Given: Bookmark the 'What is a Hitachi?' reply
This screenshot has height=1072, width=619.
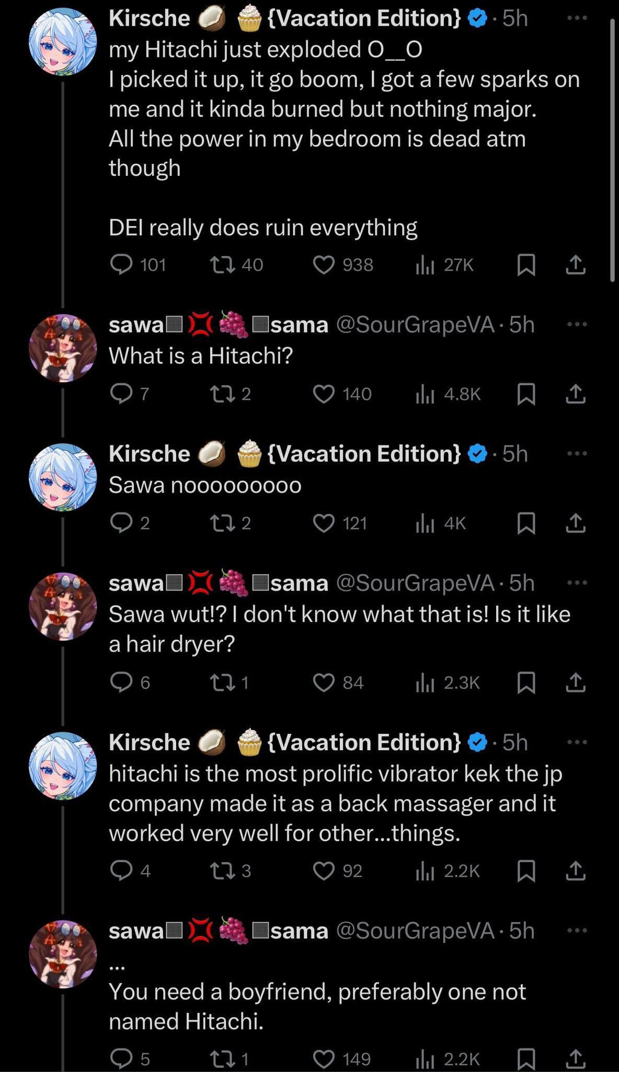Looking at the screenshot, I should coord(526,394).
